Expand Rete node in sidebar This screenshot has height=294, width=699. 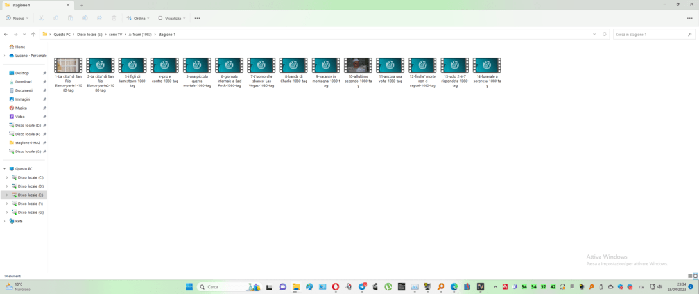point(4,221)
